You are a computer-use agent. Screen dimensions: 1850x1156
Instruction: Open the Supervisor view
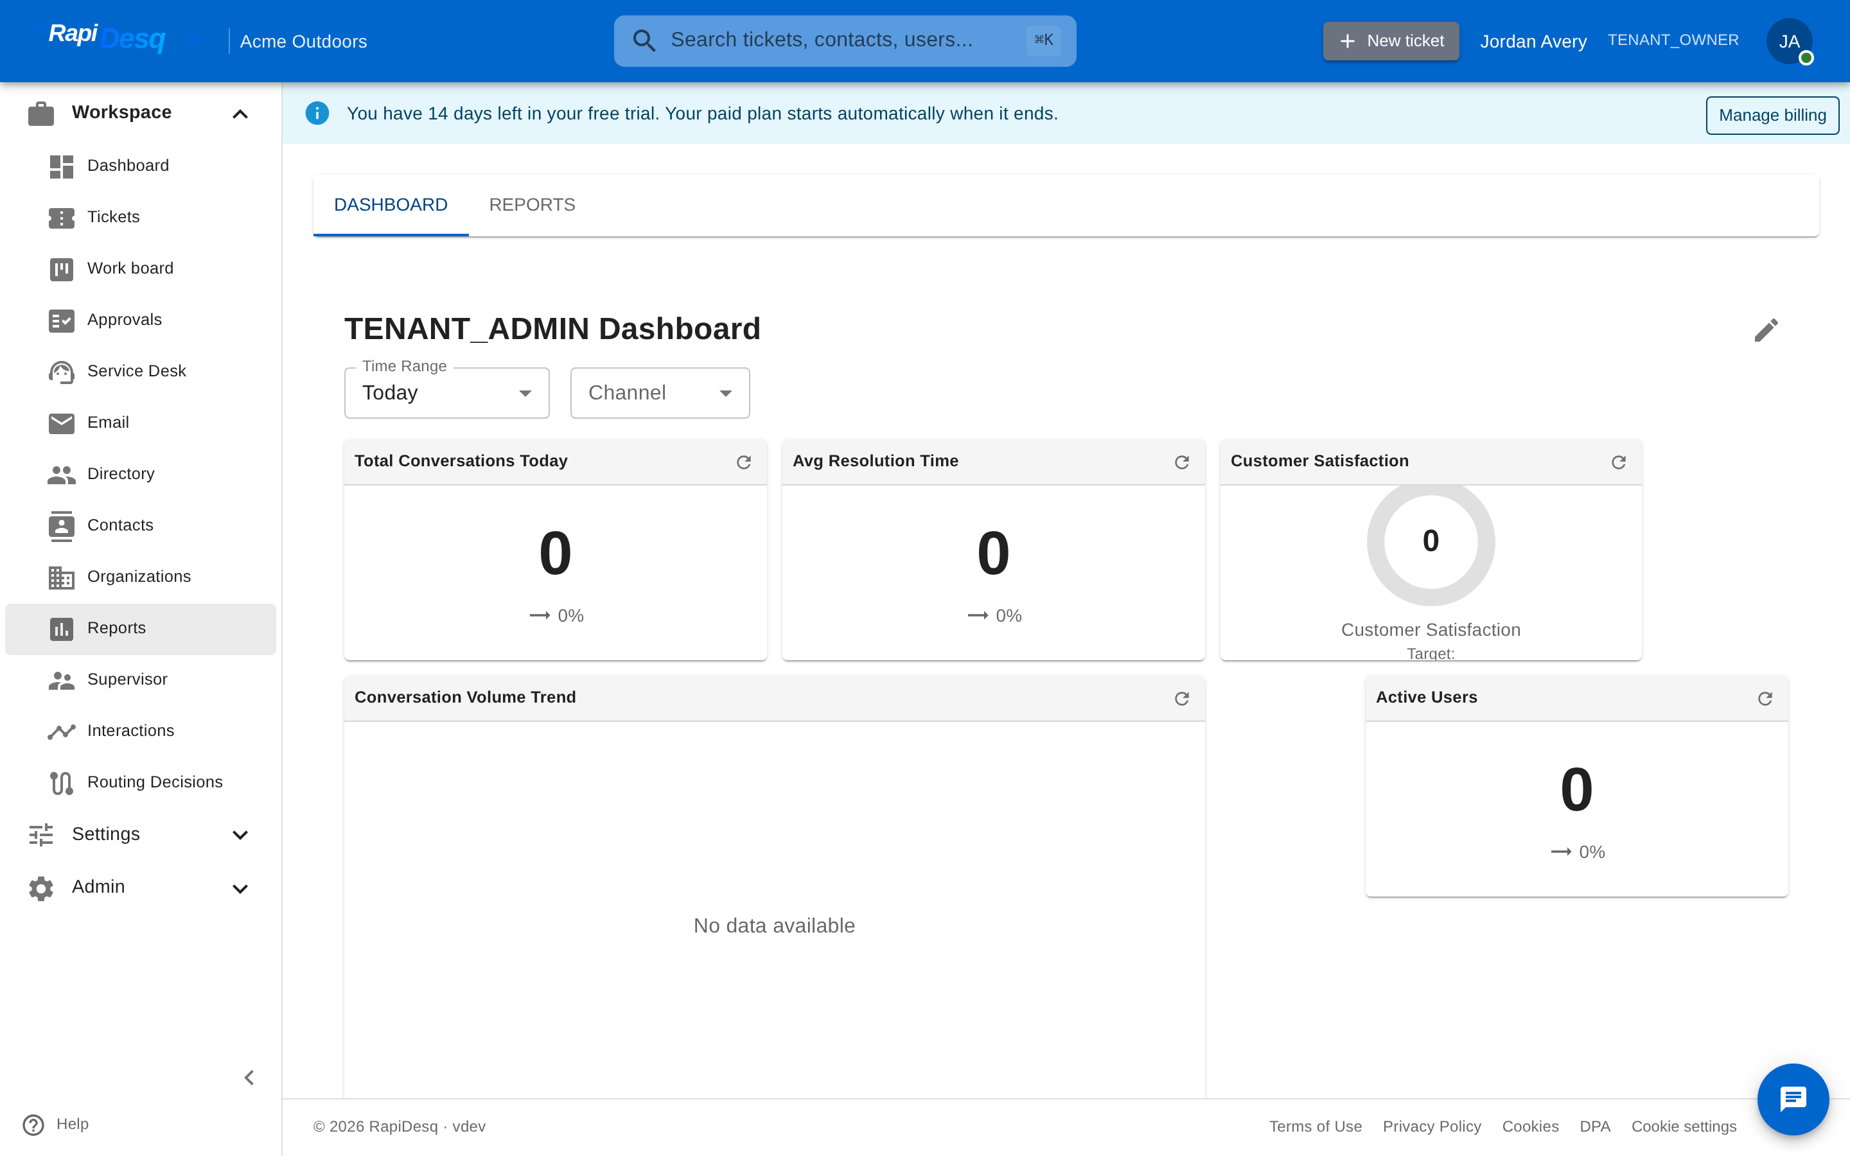coord(141,679)
